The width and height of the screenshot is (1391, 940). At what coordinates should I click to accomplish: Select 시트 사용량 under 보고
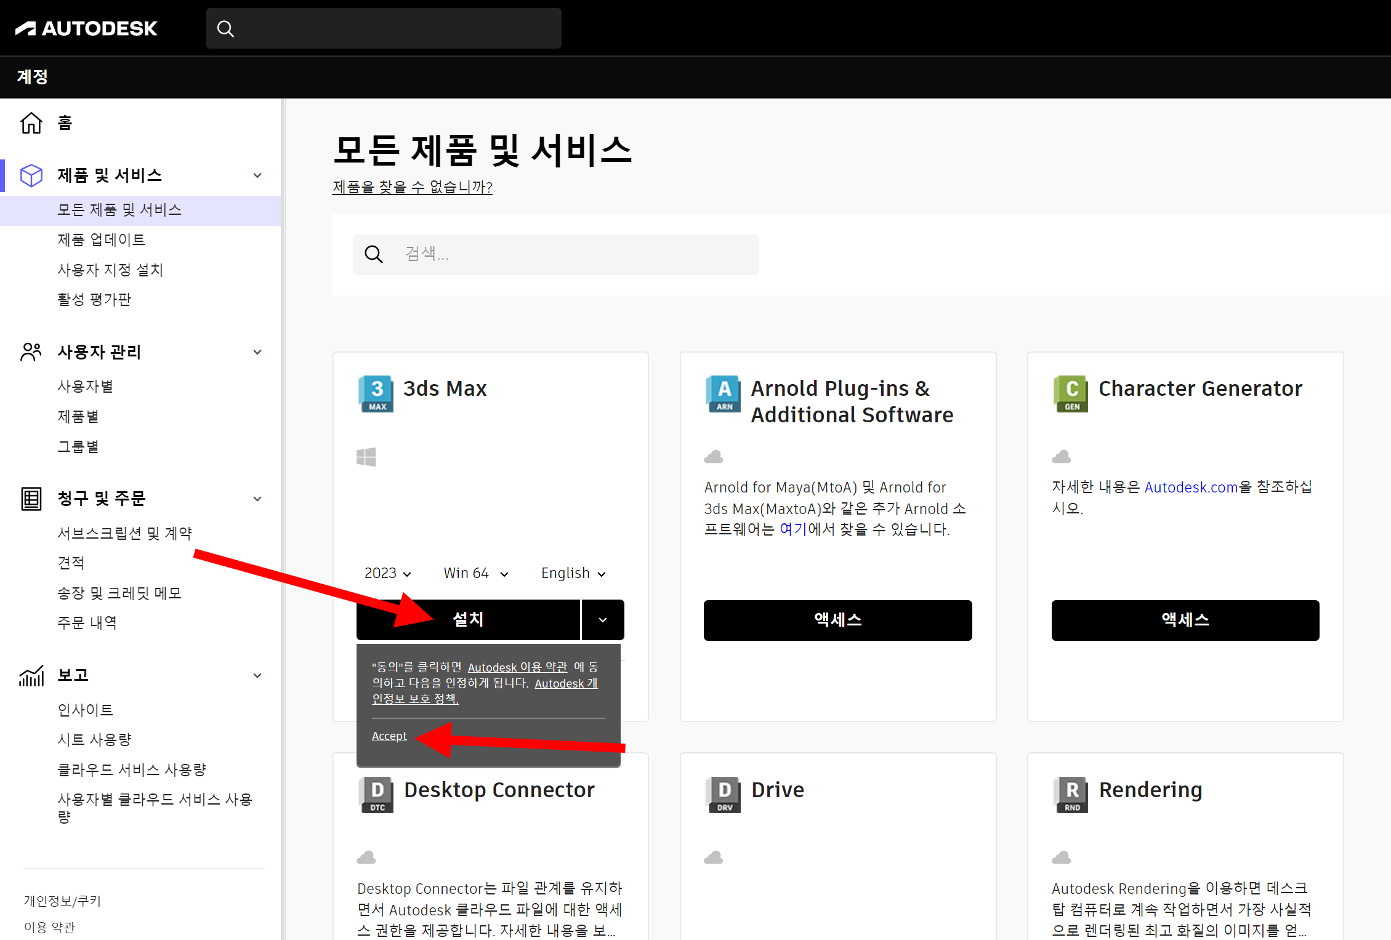click(94, 739)
